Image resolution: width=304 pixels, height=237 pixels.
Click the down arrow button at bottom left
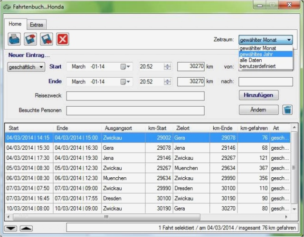(10, 228)
